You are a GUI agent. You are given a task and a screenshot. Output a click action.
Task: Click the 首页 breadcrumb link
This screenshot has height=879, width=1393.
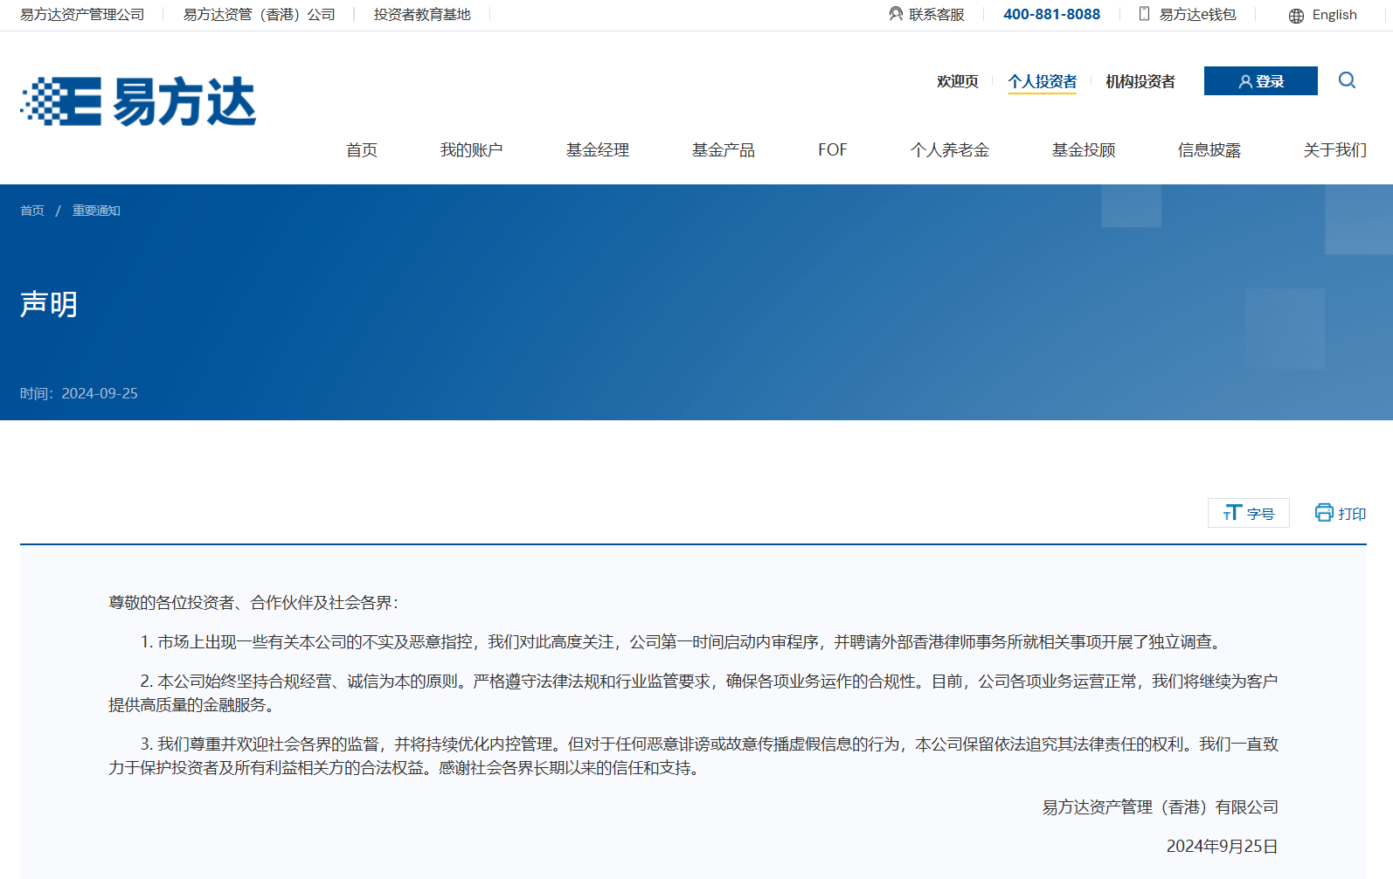[32, 211]
